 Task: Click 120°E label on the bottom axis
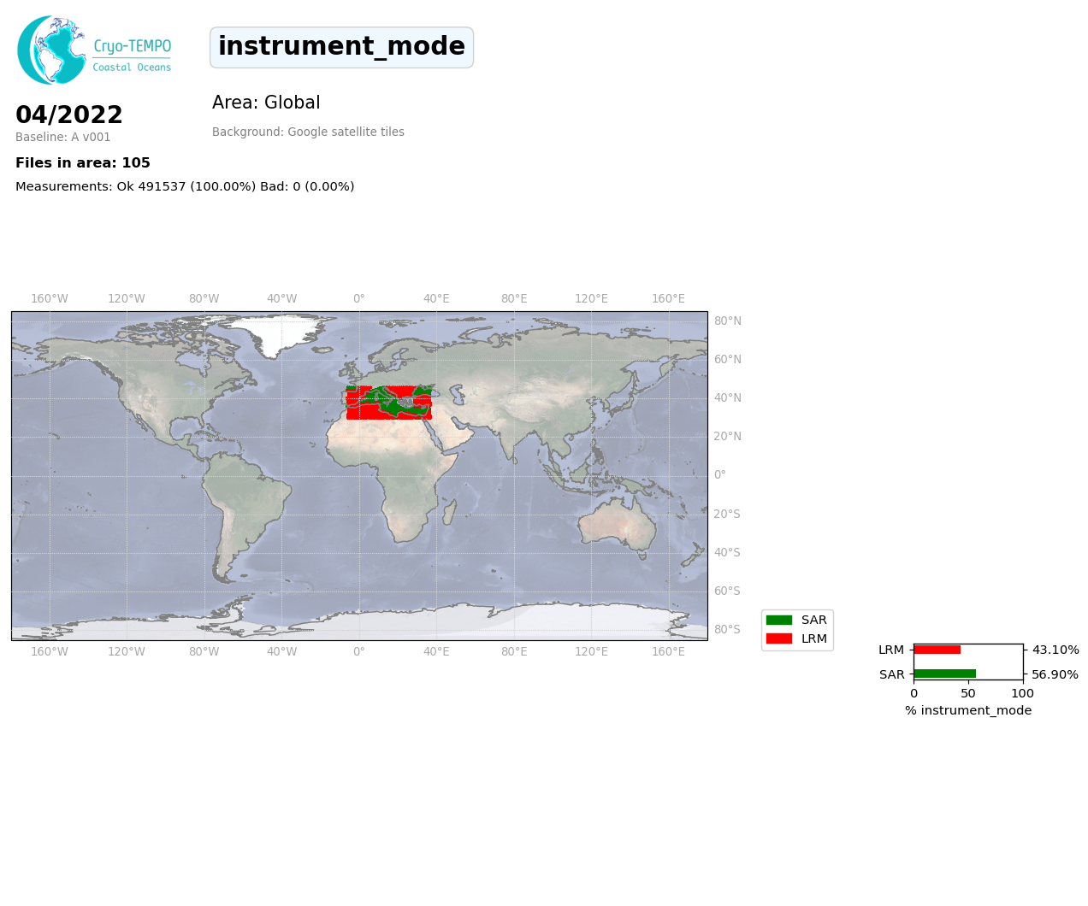pos(591,652)
